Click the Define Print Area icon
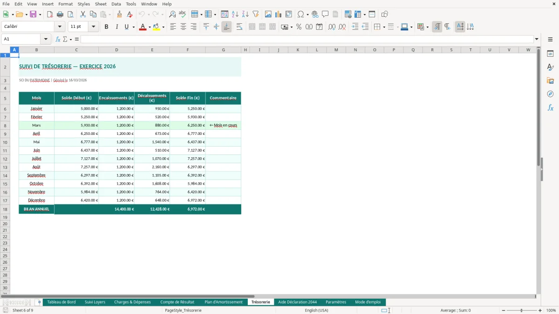Image resolution: width=559 pixels, height=314 pixels. (x=348, y=14)
